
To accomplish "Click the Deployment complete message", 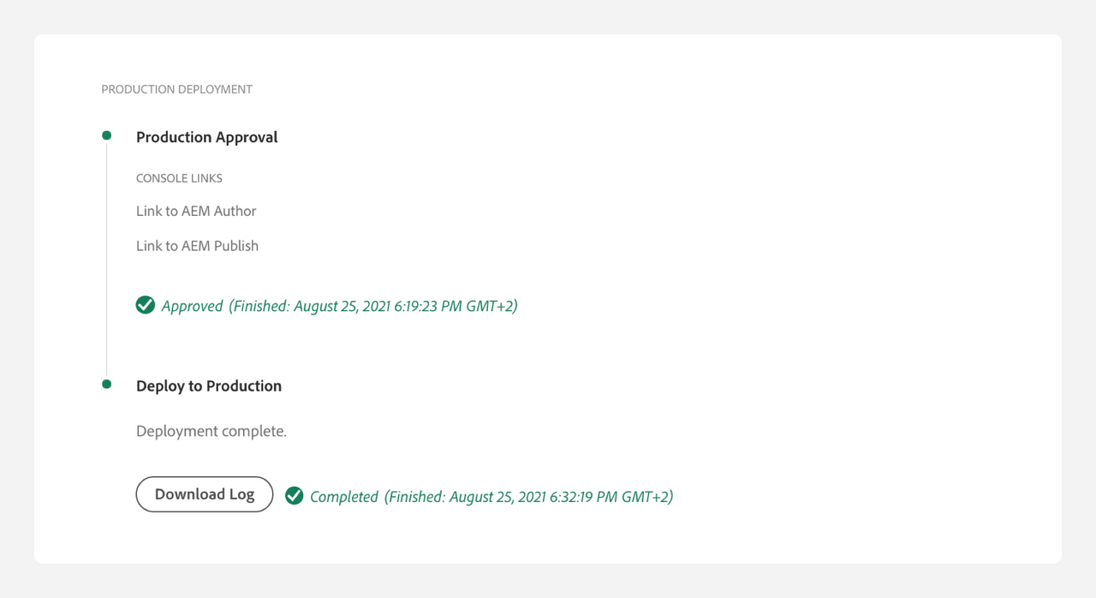I will click(x=211, y=431).
